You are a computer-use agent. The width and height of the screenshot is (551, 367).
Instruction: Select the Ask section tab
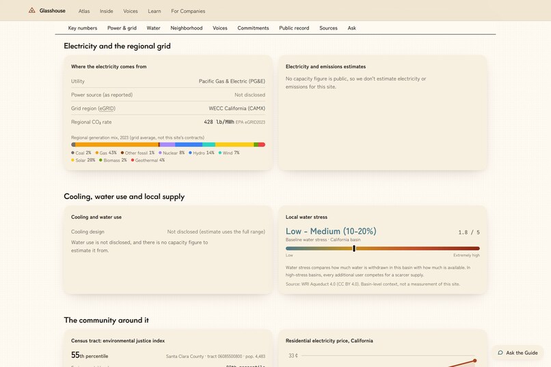[352, 28]
